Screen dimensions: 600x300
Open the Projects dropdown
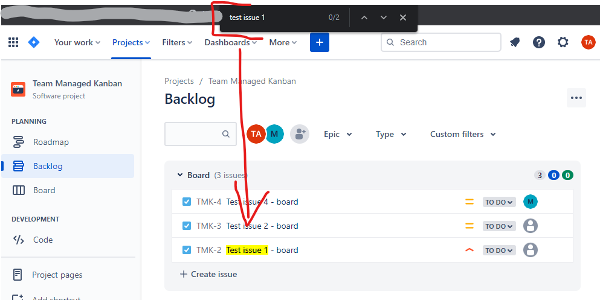131,42
